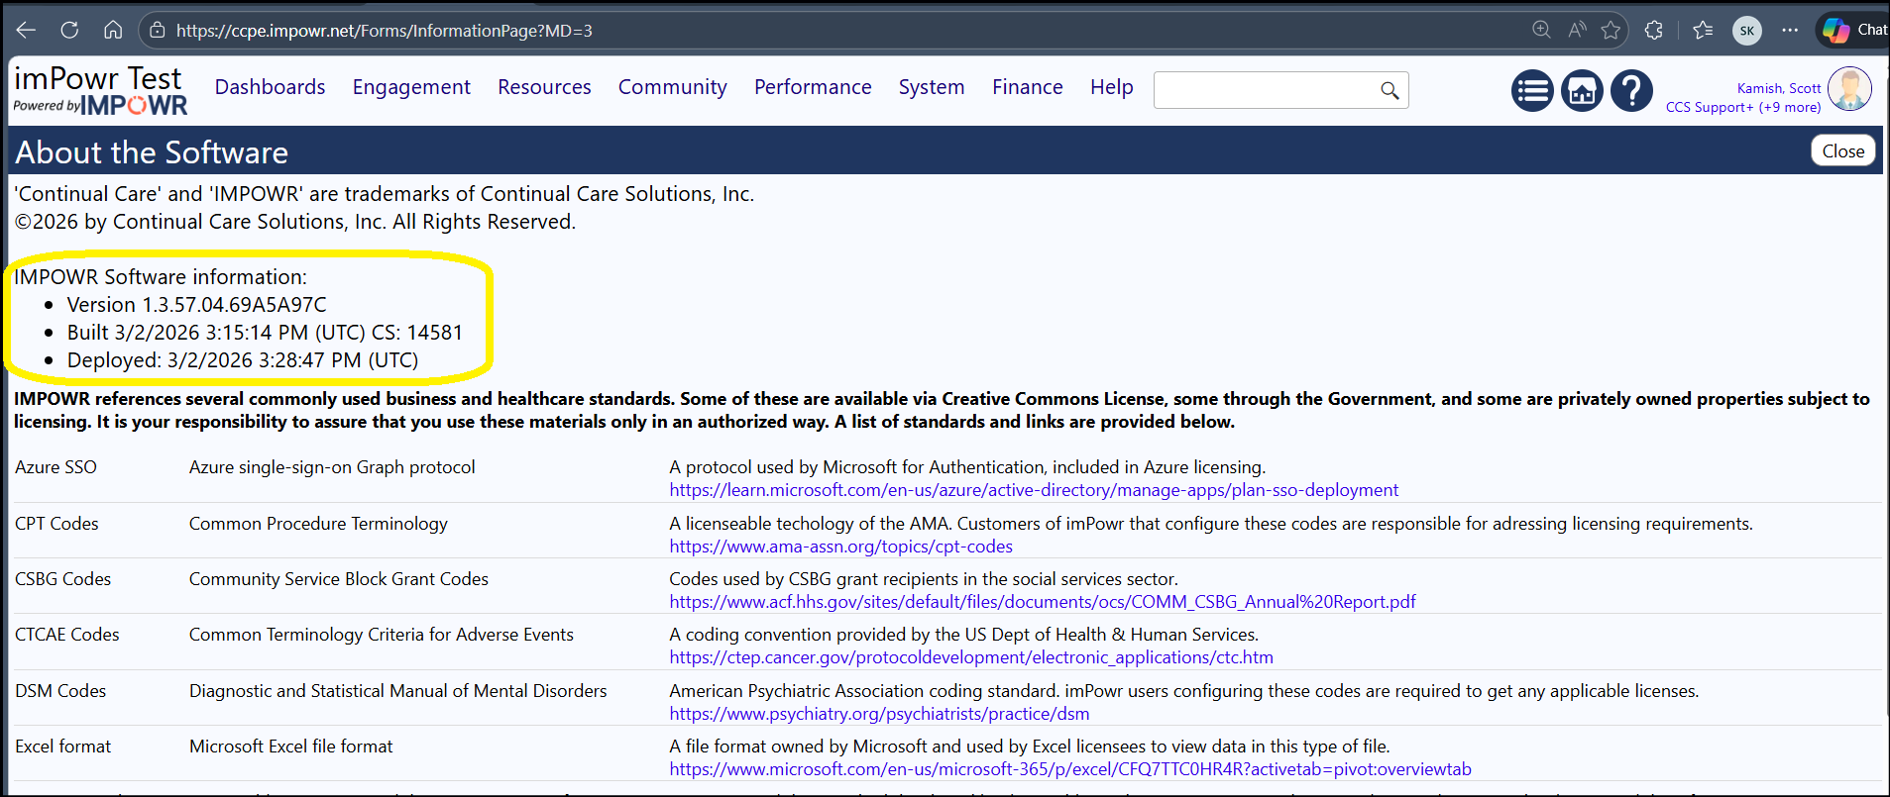Open the psychiatry.org DSM link
1890x797 pixels.
coord(879,714)
